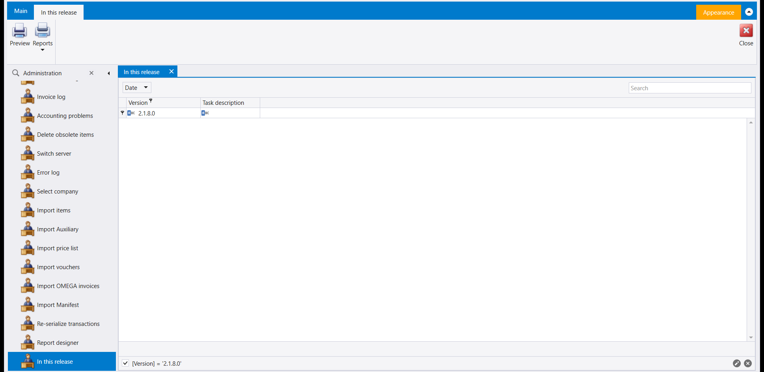This screenshot has width=764, height=372.
Task: Open Import vouchers entry
Action: click(x=62, y=267)
